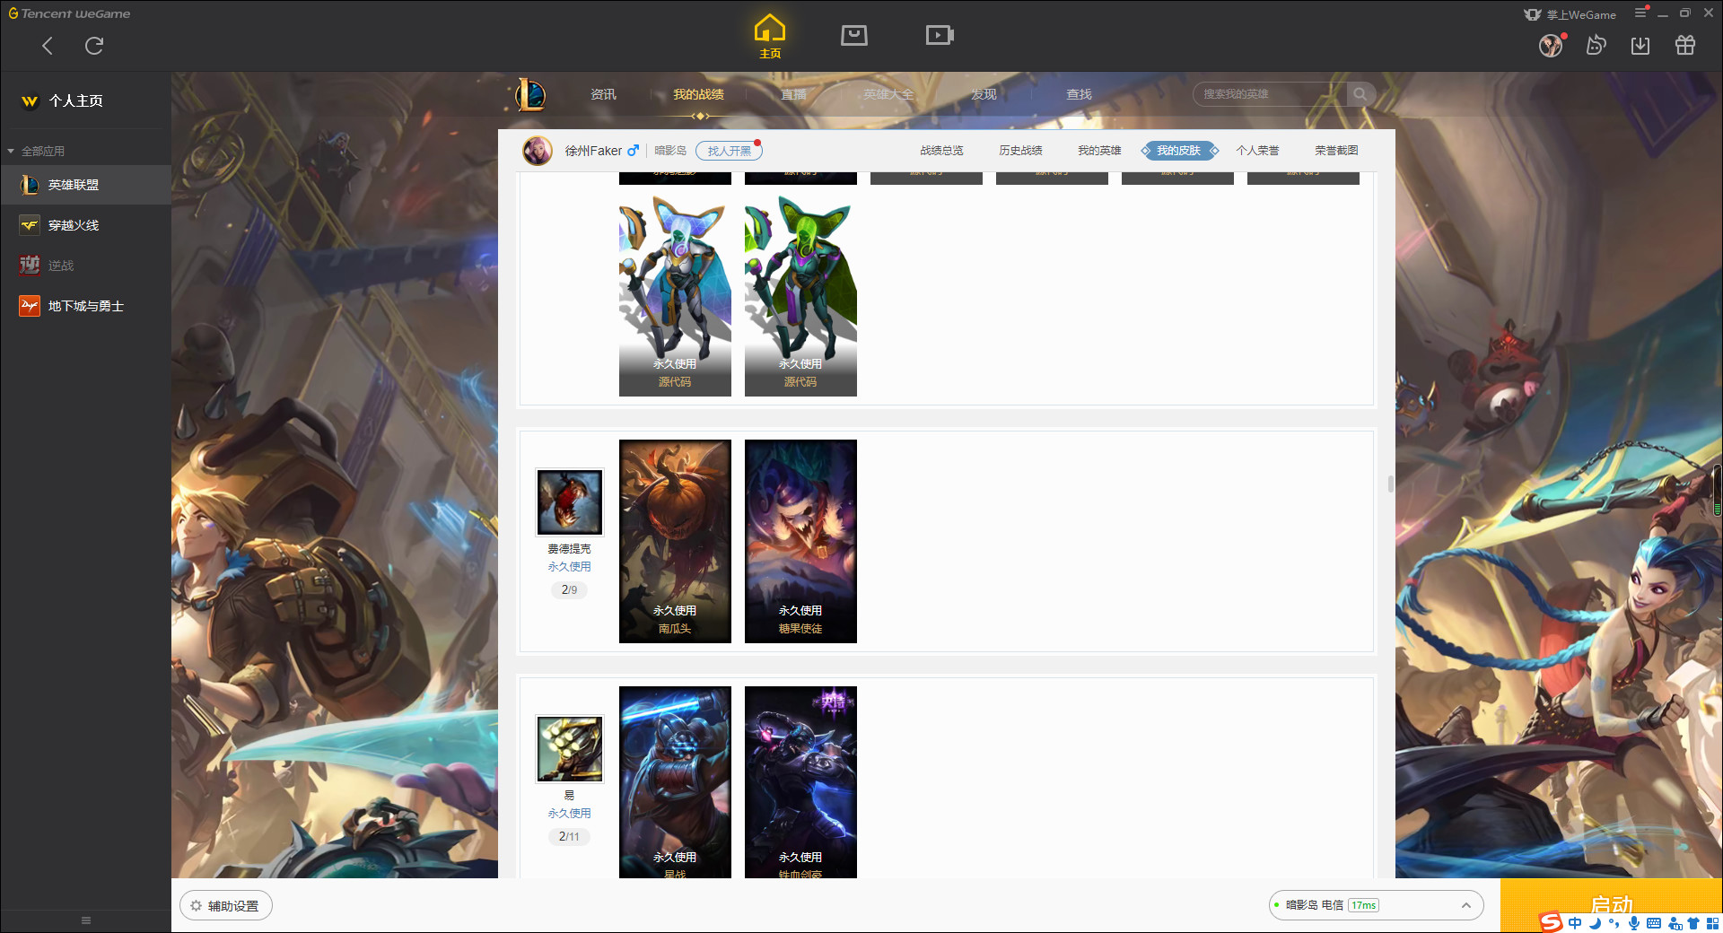
Task: Open the download manager icon
Action: pyautogui.click(x=1640, y=46)
